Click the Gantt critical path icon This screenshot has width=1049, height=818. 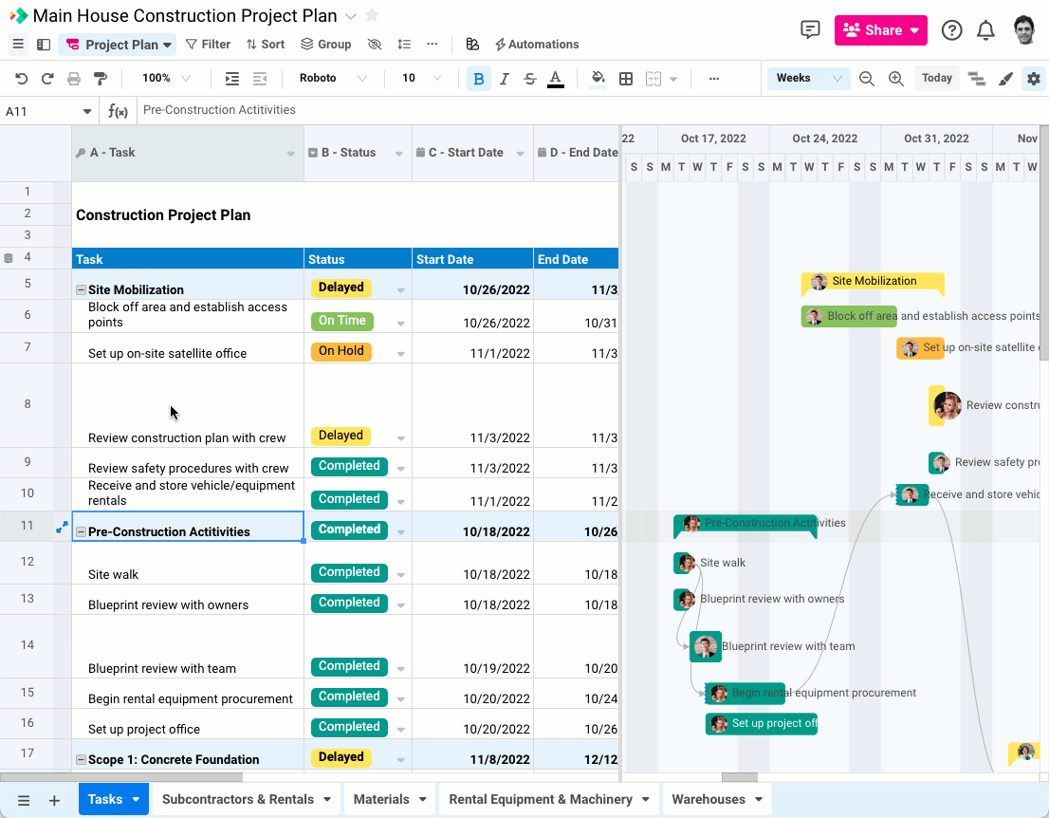point(977,79)
